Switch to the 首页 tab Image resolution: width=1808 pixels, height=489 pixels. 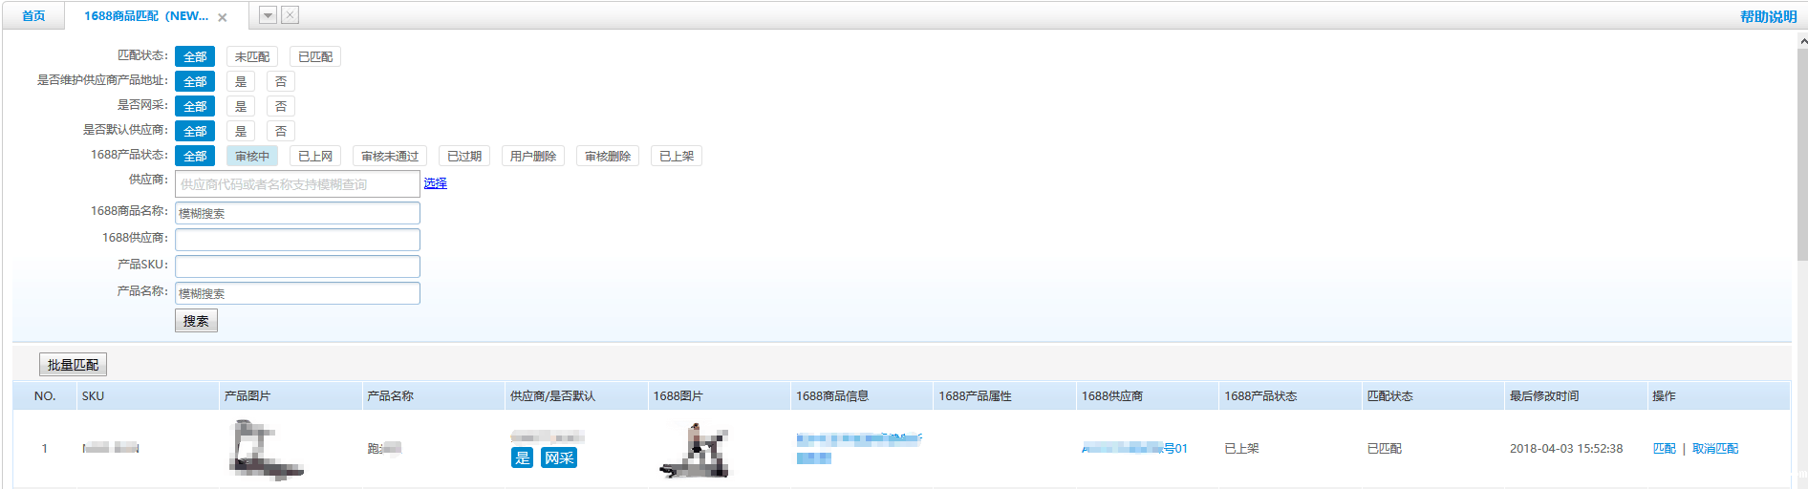click(33, 16)
